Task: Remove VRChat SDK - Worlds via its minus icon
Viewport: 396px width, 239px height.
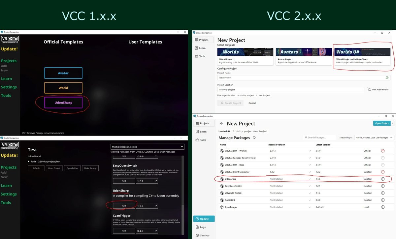Action: click(383, 151)
